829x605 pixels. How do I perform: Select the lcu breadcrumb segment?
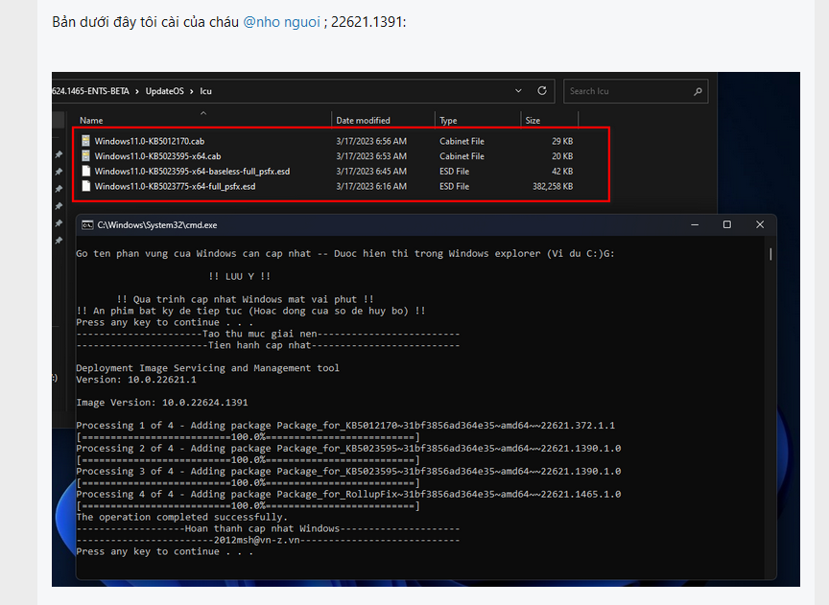(205, 91)
